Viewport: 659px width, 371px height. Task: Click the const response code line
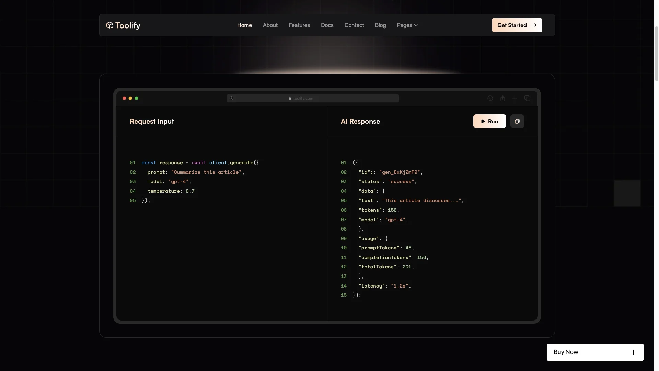coord(200,162)
